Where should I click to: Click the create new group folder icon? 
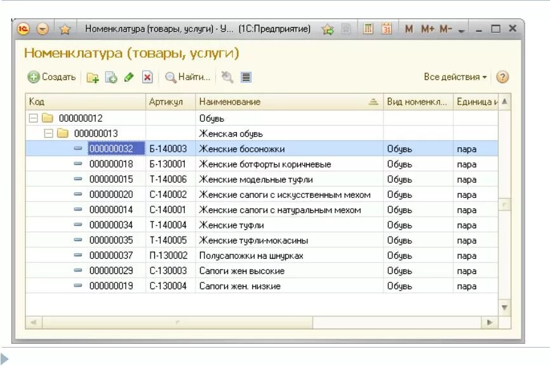[x=93, y=77]
